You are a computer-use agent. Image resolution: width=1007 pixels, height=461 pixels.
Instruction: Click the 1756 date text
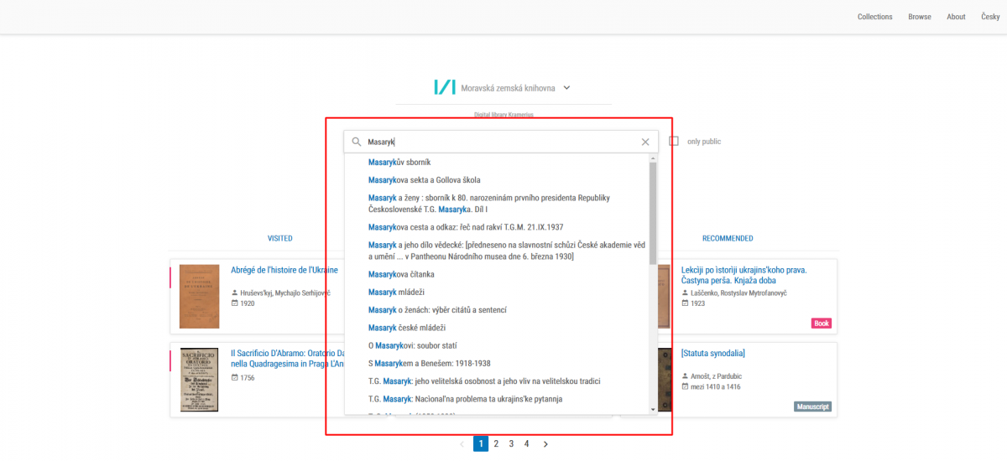pyautogui.click(x=247, y=378)
